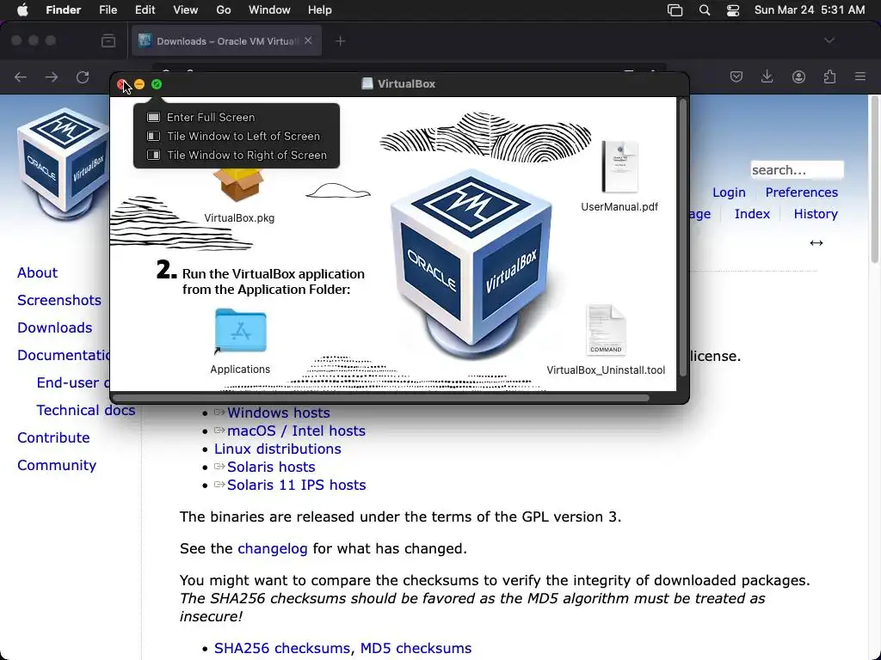Open the Edit menu
881x660 pixels.
(x=145, y=10)
